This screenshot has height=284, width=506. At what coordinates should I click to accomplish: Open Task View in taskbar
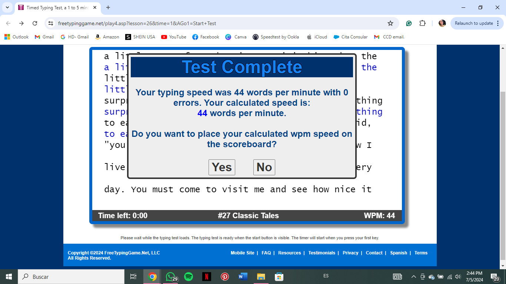click(133, 277)
